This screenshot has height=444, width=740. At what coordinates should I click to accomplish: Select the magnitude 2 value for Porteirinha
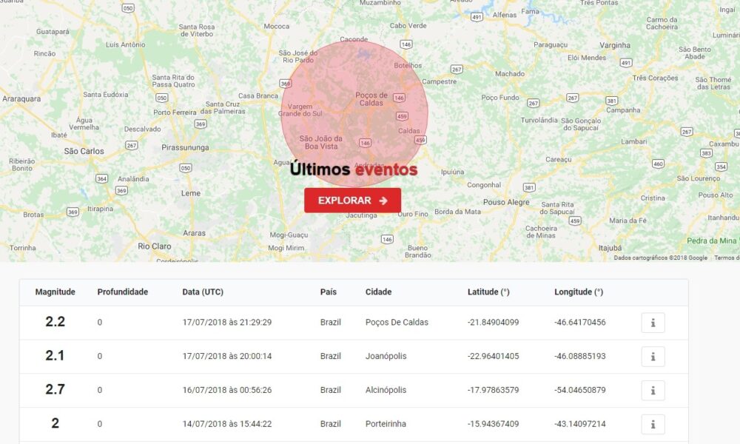coord(55,423)
